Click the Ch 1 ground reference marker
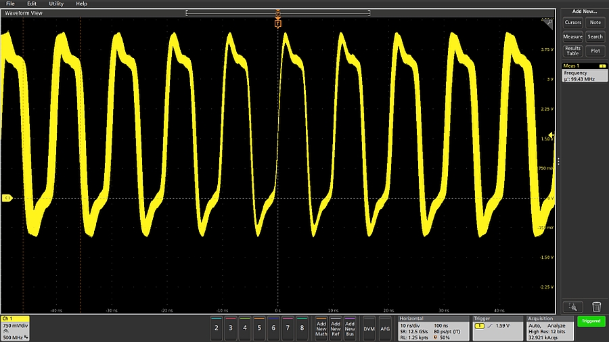The image size is (609, 342). coord(6,198)
